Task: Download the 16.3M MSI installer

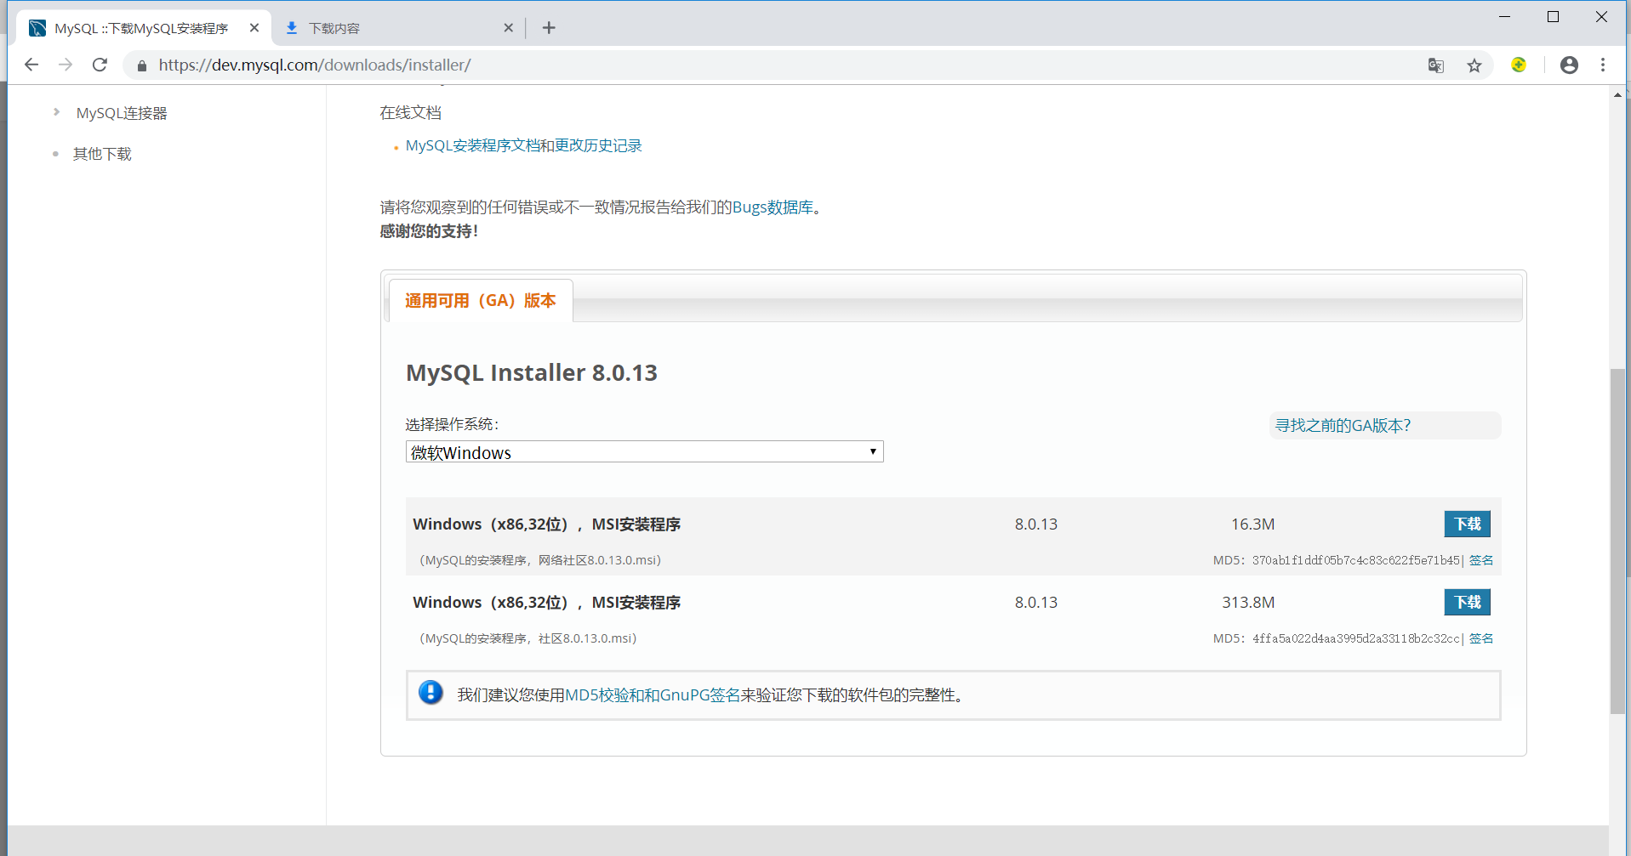Action: point(1467,524)
